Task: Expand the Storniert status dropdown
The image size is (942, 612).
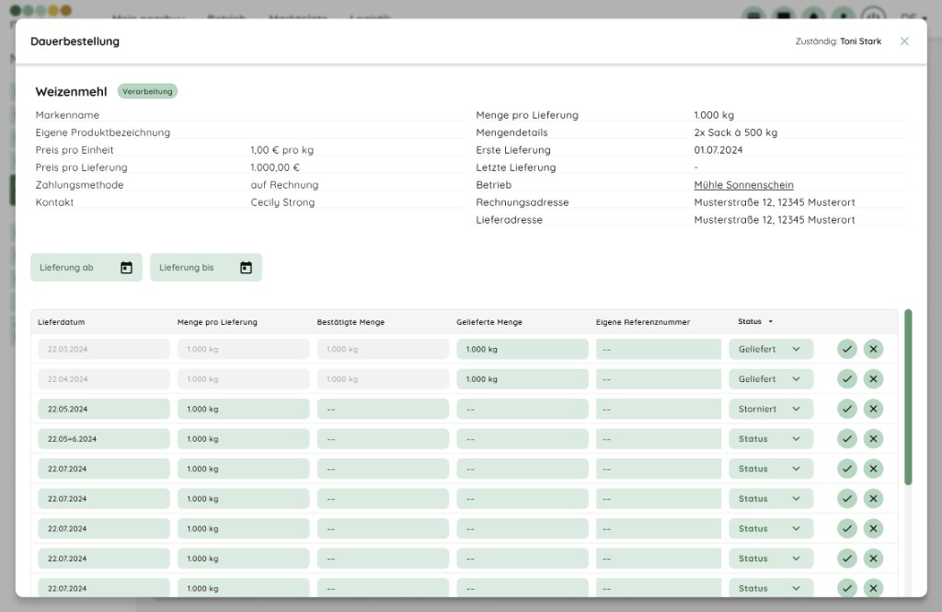Action: coord(771,409)
